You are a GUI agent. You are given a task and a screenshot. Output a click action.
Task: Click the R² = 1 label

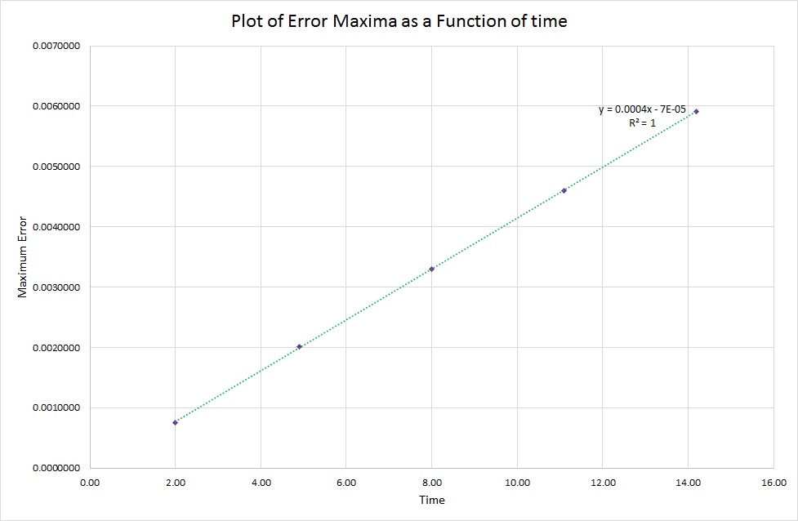[642, 122]
